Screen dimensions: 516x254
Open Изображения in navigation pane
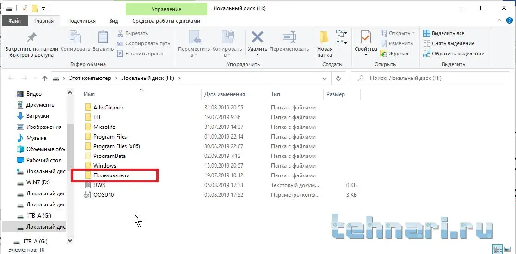pos(44,127)
